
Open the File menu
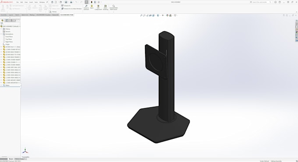click(18, 2)
